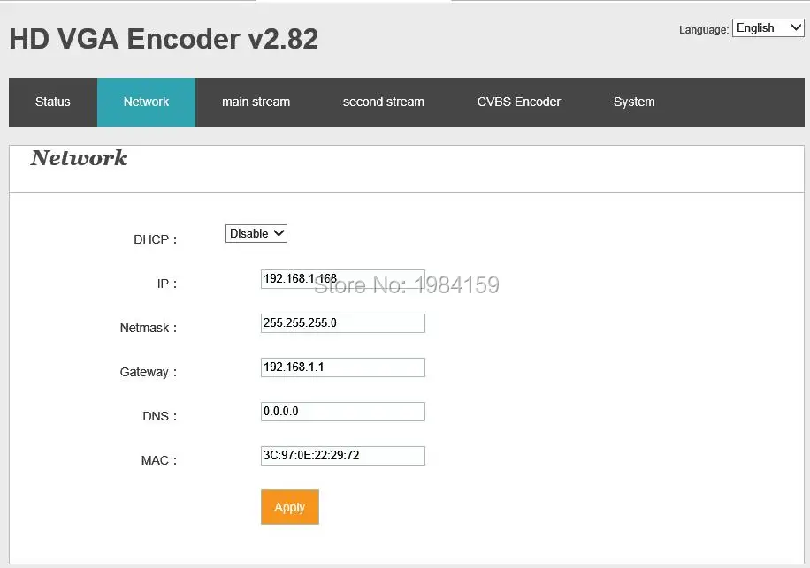Click the Network section heading
Viewport: 810px width, 568px height.
(x=79, y=158)
